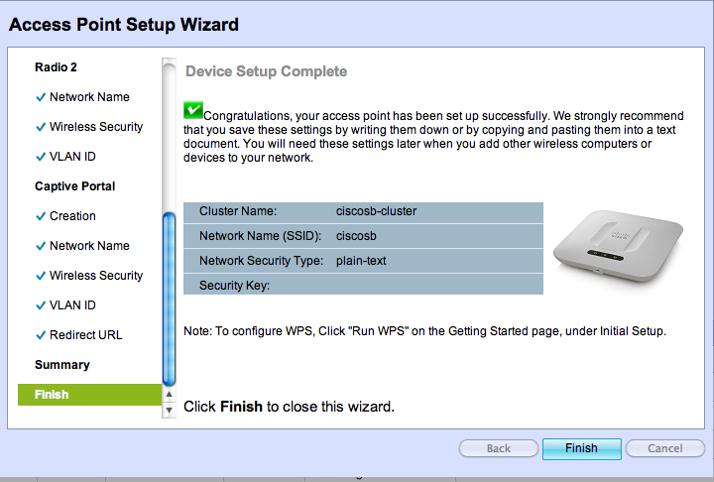
Task: Click the Security Key label
Action: click(234, 286)
